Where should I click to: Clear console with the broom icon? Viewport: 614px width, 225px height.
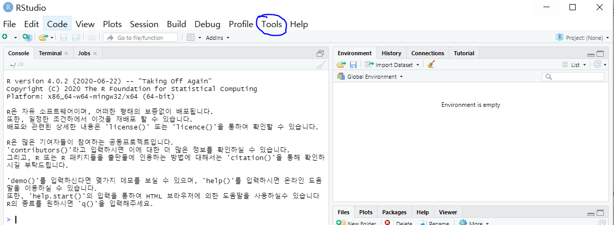[321, 65]
